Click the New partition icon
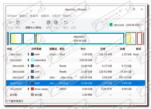Image resolution: width=151 pixels, height=109 pixels. (x=10, y=23)
